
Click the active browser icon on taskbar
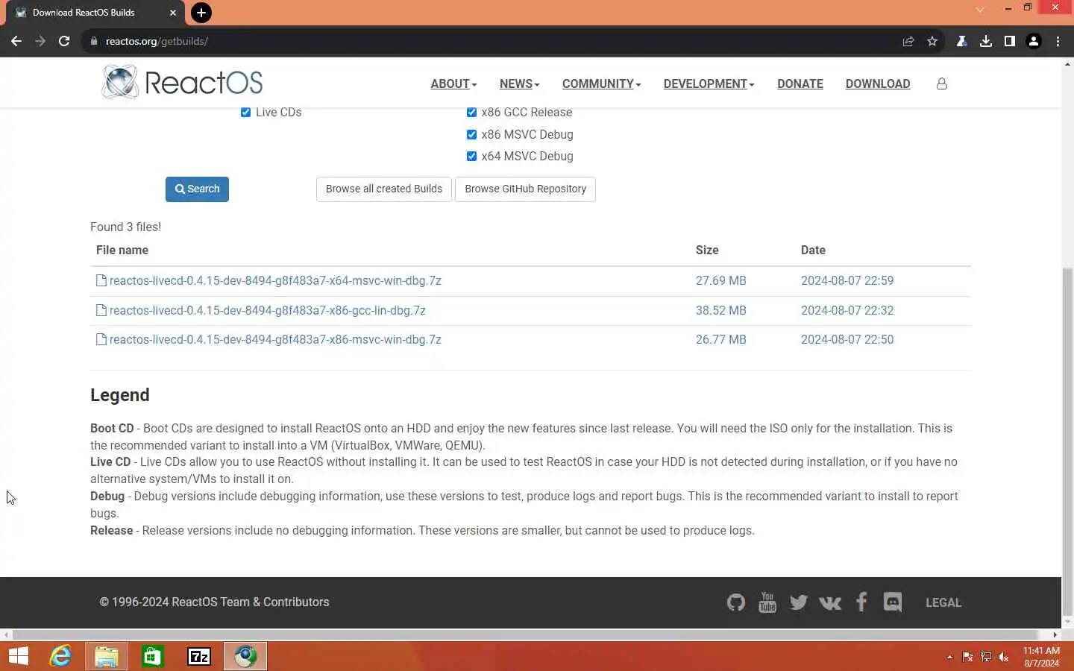(x=245, y=656)
